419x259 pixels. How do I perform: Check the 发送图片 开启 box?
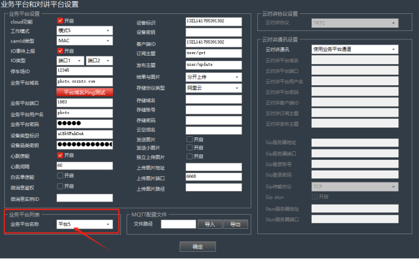pos(190,139)
